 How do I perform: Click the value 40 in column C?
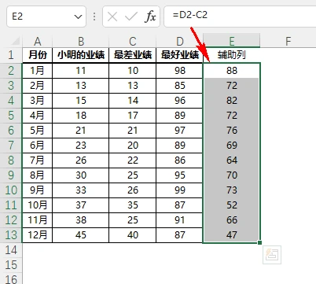point(133,235)
